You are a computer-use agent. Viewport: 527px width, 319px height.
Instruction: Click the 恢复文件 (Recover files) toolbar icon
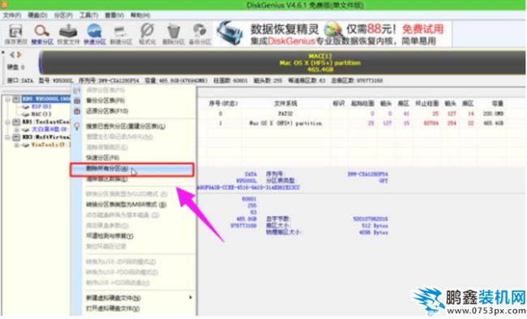tap(68, 33)
